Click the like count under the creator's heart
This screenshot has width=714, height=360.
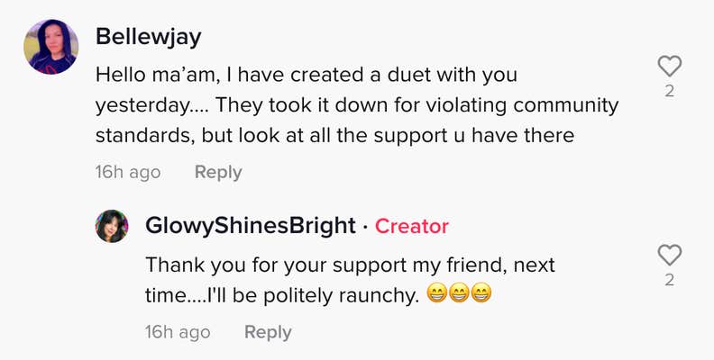[x=669, y=280]
